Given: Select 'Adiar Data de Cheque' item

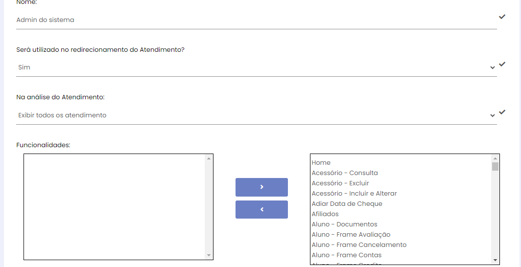Looking at the screenshot, I should 347,204.
